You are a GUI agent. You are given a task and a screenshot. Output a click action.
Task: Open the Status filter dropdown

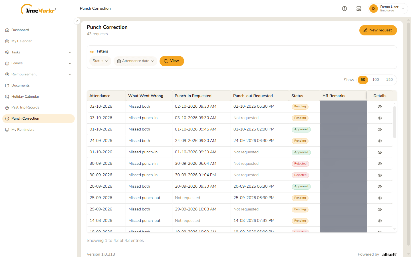[100, 61]
